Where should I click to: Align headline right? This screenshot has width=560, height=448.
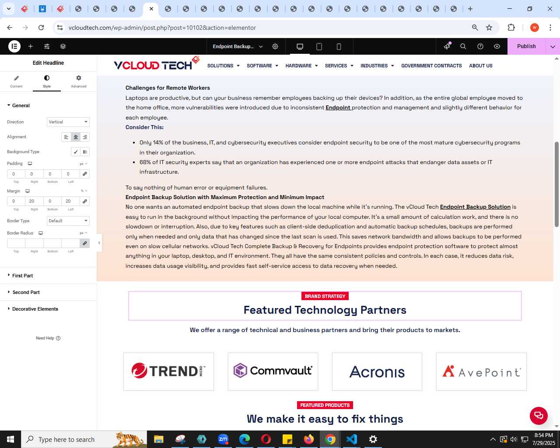85,137
